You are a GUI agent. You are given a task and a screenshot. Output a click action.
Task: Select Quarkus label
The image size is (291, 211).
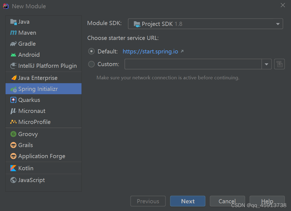click(29, 100)
